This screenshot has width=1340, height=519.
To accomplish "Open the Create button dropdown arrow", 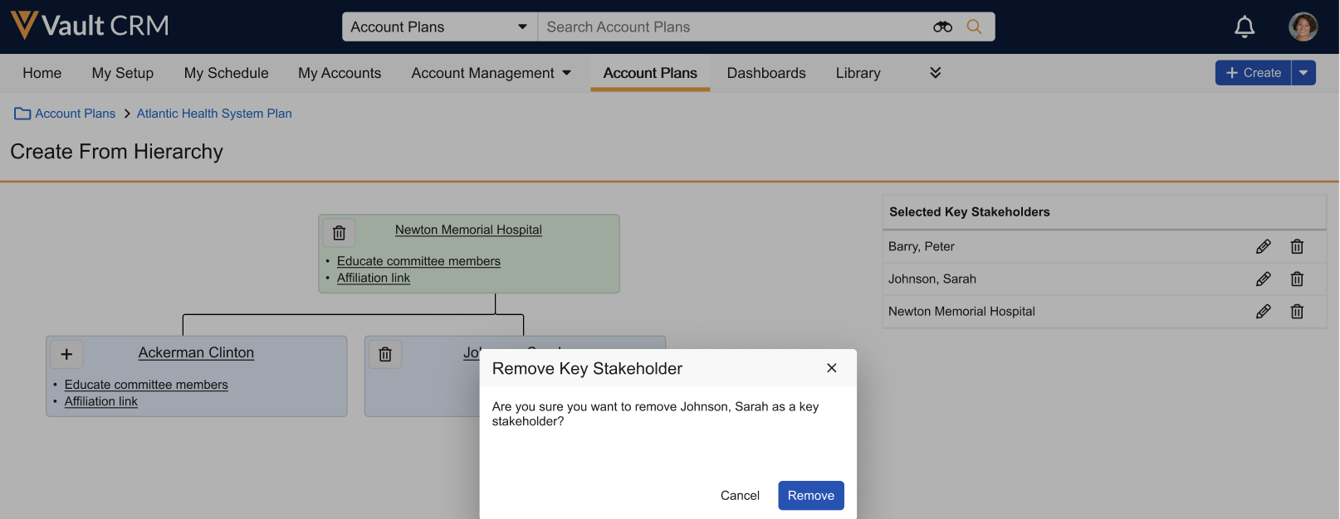I will tap(1303, 73).
